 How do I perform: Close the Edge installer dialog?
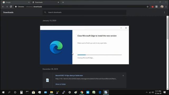126,28
